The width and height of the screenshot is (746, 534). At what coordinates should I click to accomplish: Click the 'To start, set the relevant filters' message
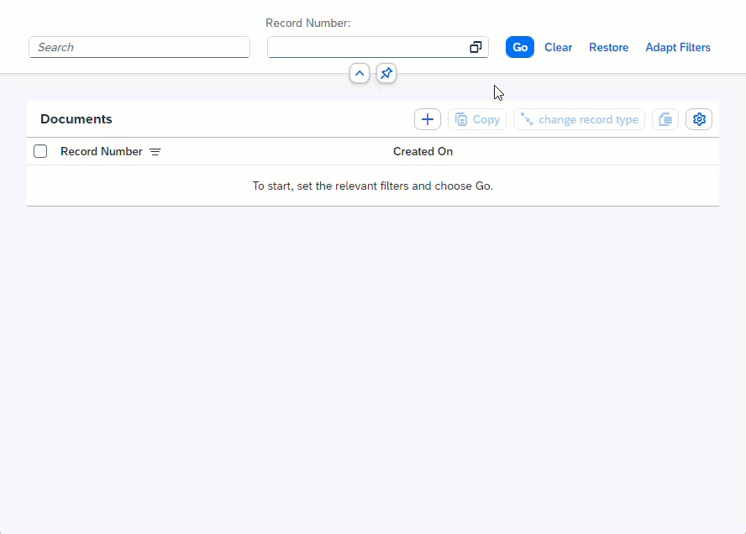click(x=372, y=186)
